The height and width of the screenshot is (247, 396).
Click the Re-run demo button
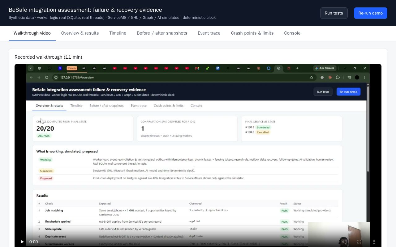point(371,13)
